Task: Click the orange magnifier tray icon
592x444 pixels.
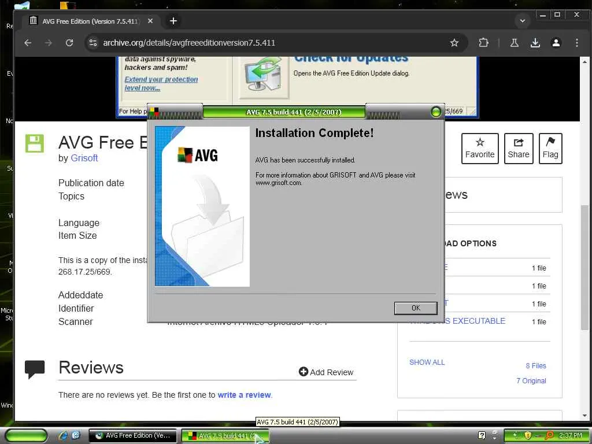Action: coord(550,435)
